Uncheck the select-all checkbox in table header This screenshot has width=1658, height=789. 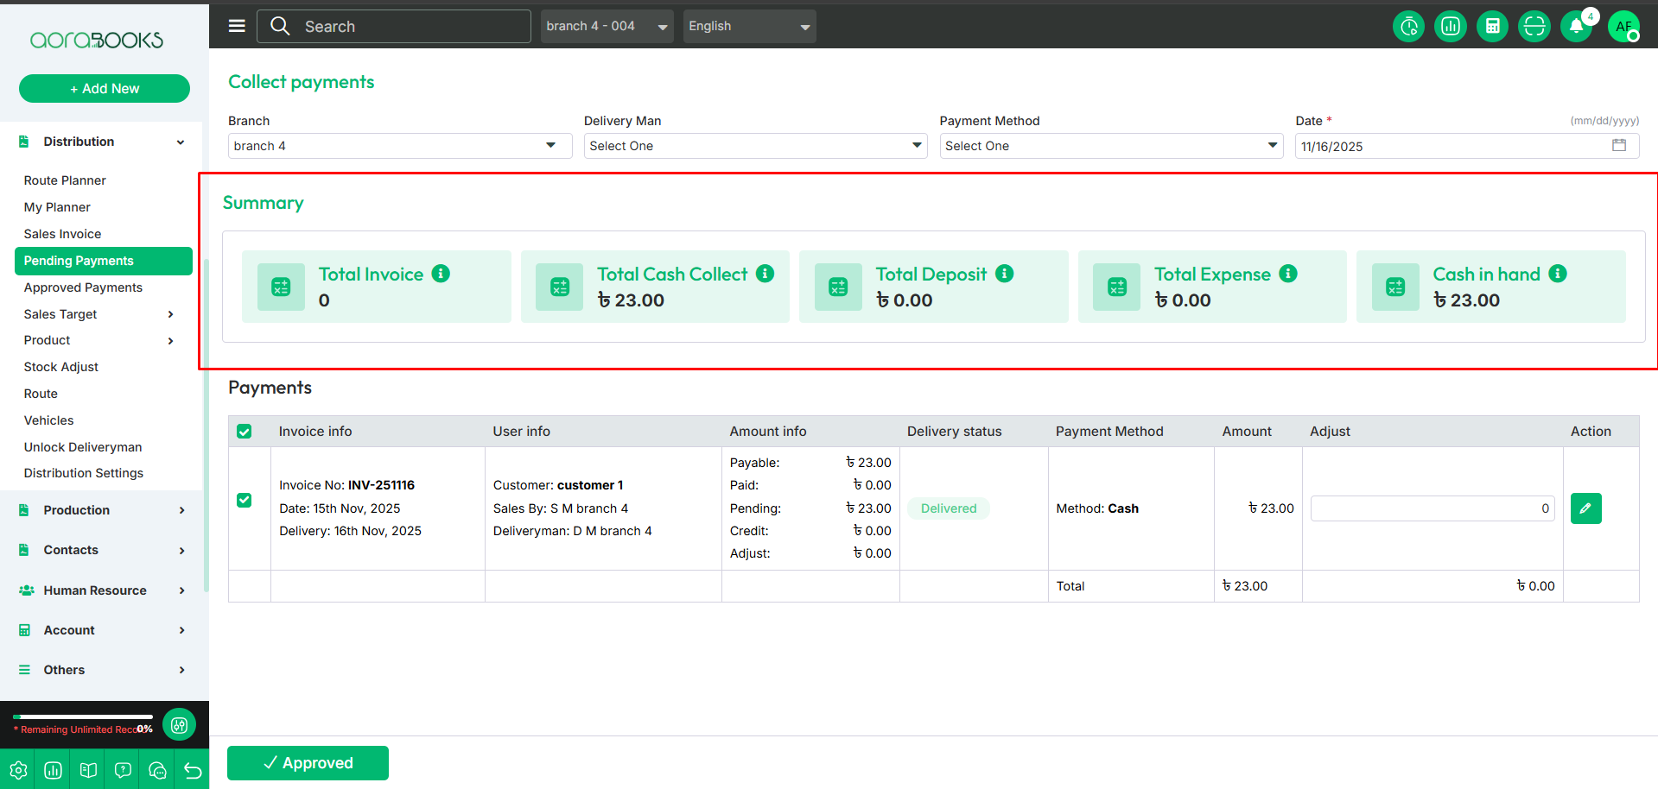(x=245, y=432)
